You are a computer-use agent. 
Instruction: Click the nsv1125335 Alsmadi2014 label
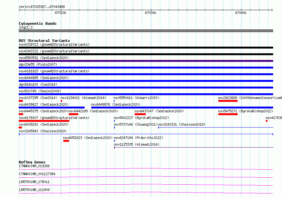pos(137,144)
